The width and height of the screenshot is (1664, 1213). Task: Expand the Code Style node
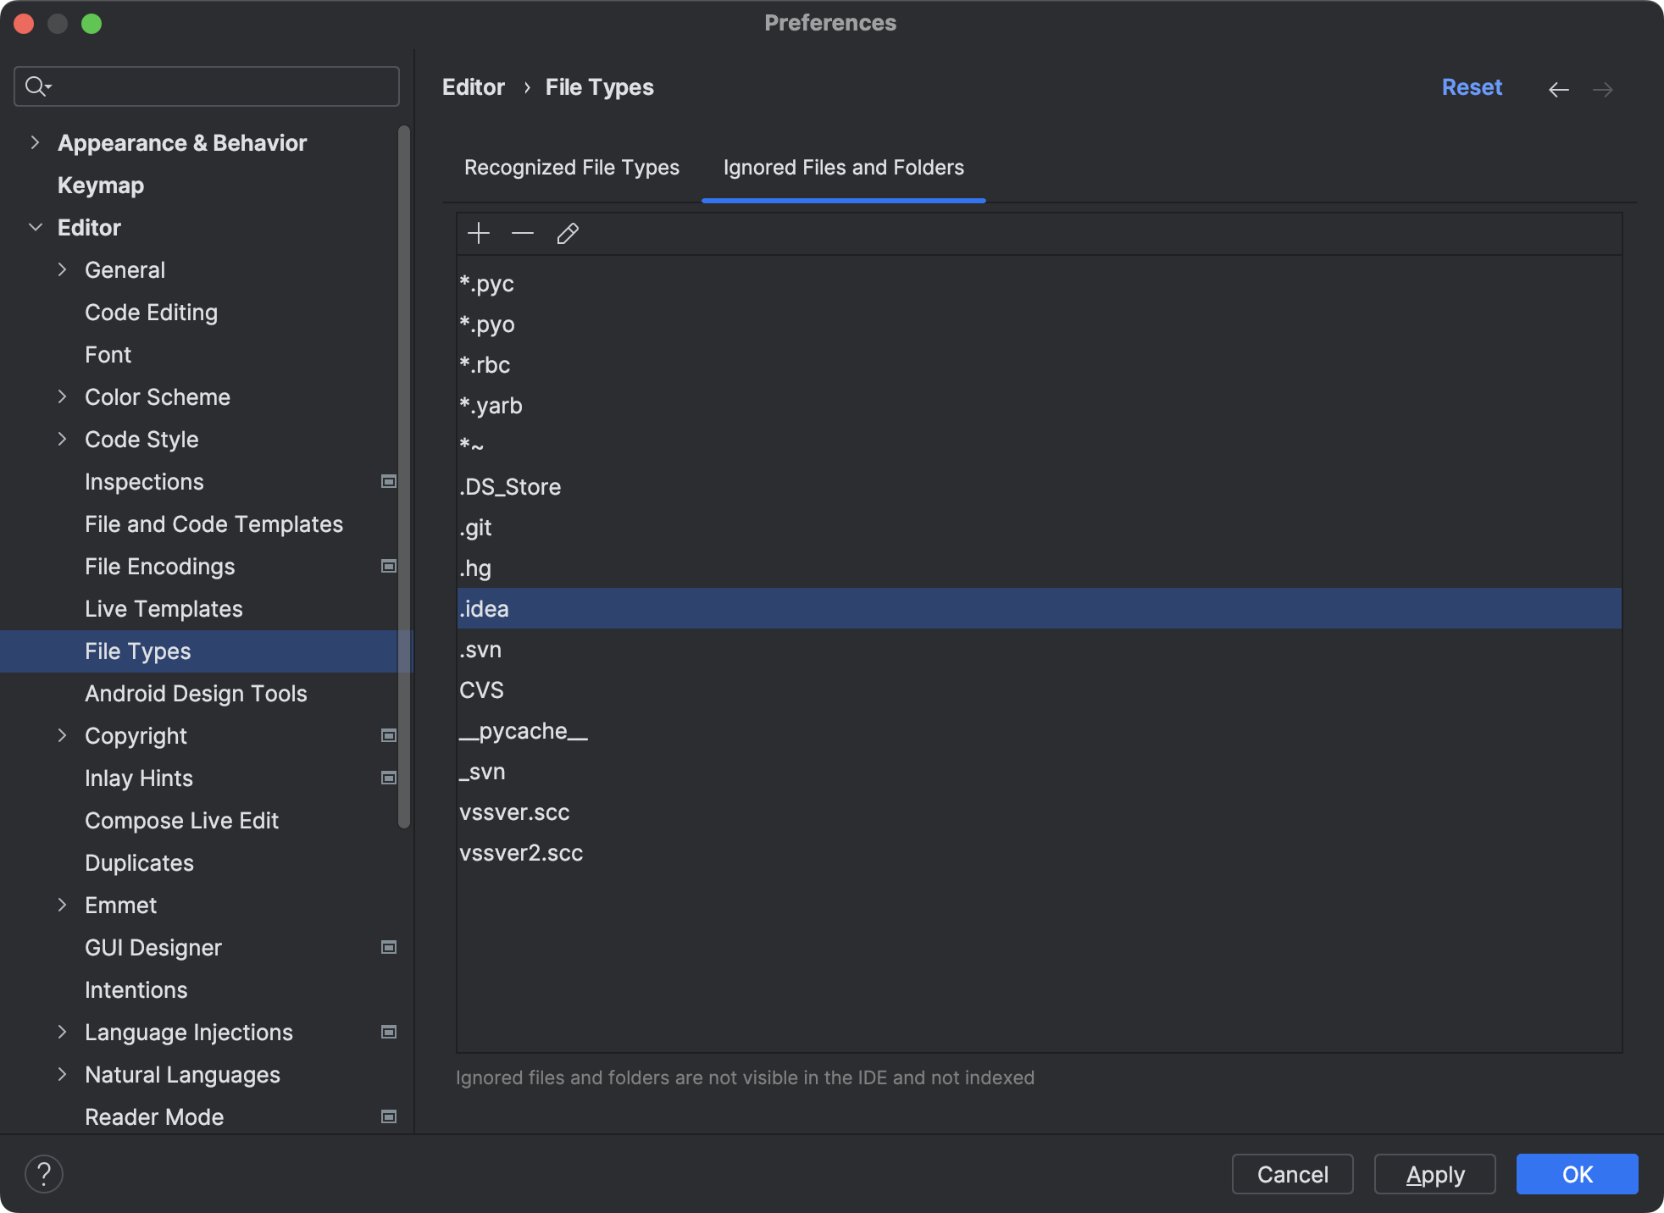[x=62, y=440]
